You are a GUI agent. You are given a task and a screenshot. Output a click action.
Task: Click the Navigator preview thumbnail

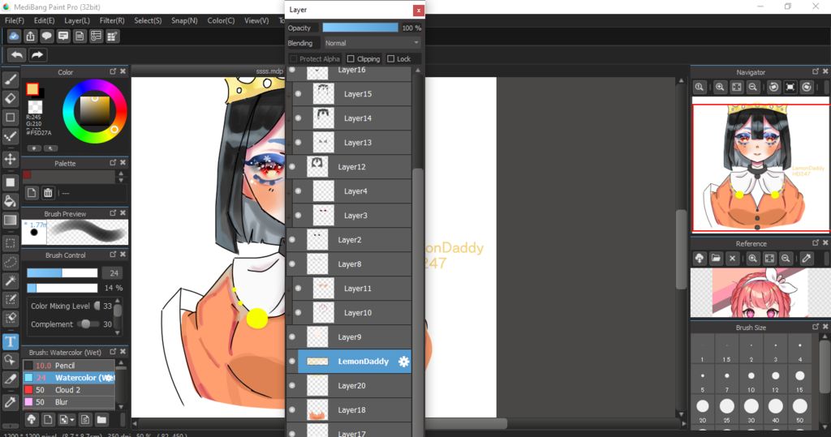coord(760,168)
